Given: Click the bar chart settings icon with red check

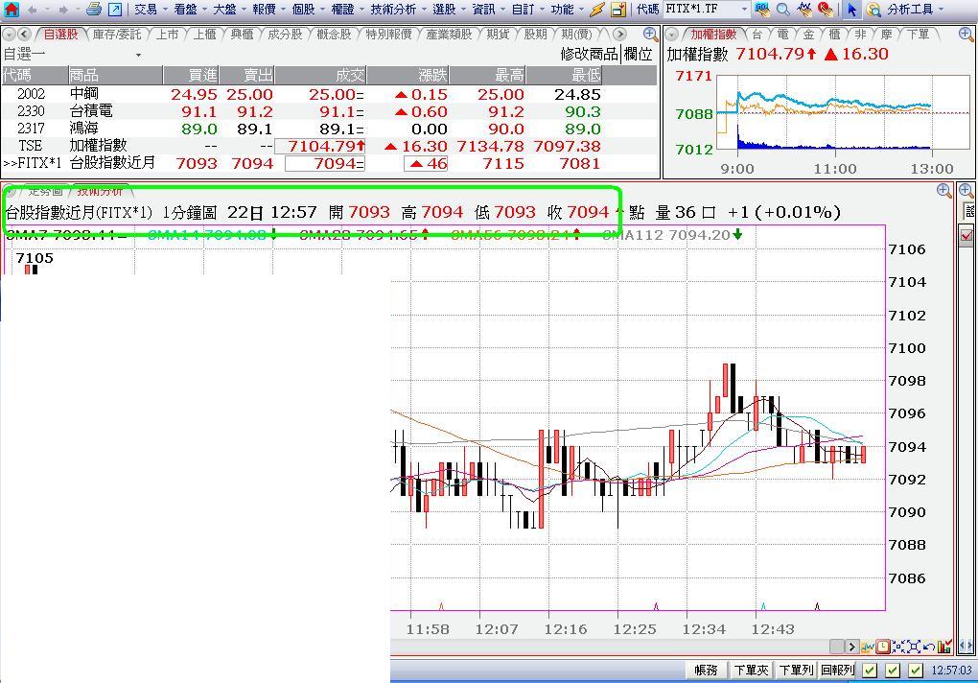Looking at the screenshot, I should [x=943, y=647].
